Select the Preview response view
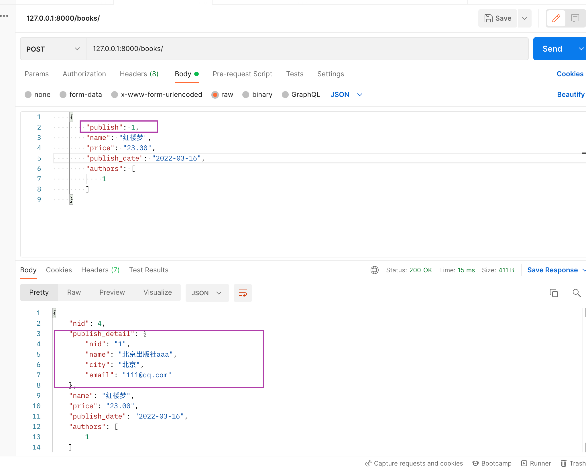586x469 pixels. click(112, 292)
